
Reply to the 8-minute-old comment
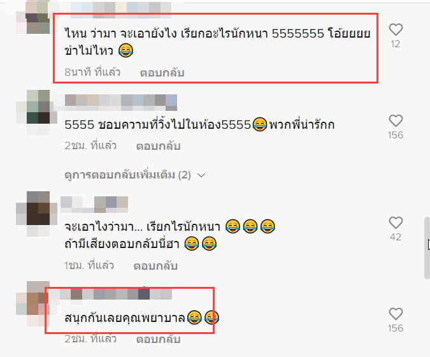coord(162,73)
